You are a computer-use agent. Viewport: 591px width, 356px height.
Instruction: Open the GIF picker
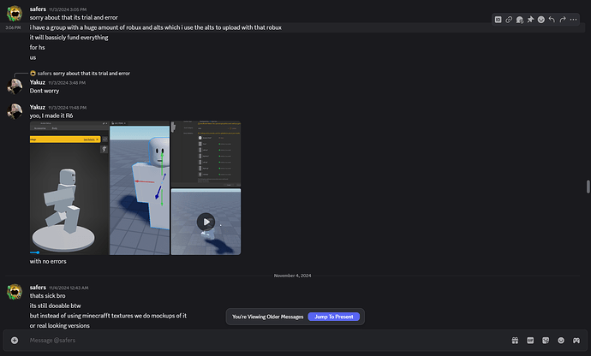(x=530, y=341)
